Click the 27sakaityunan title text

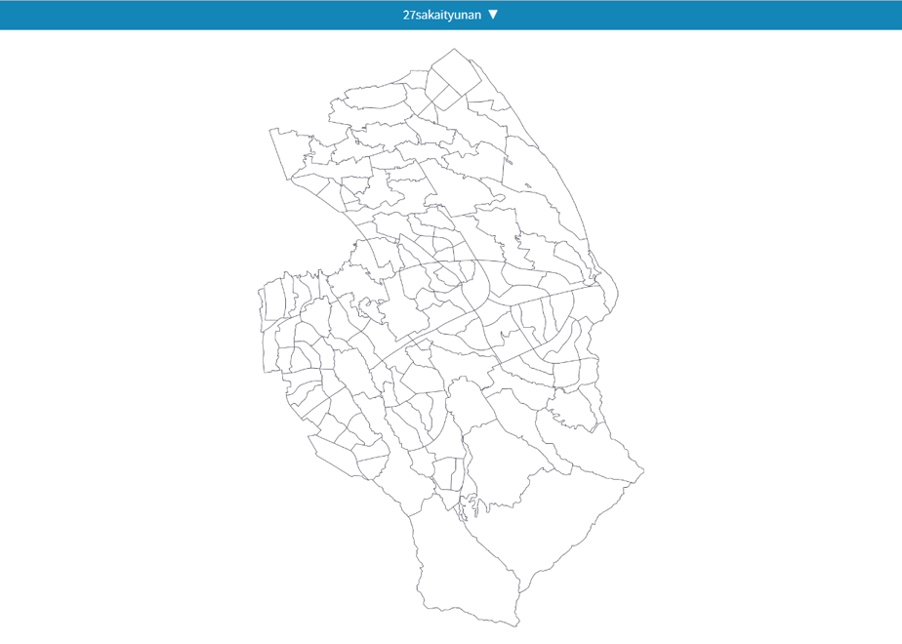(442, 15)
